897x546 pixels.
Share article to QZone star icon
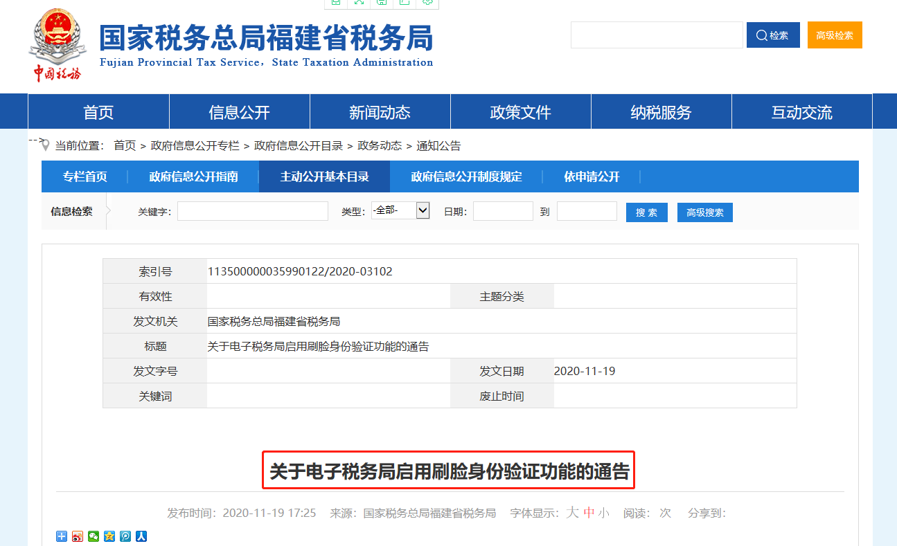(x=109, y=536)
